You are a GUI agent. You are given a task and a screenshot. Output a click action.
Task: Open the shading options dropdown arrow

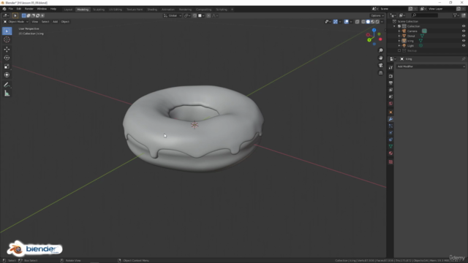[382, 22]
